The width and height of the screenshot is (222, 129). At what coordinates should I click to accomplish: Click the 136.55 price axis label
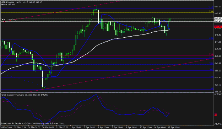pos(218,85)
